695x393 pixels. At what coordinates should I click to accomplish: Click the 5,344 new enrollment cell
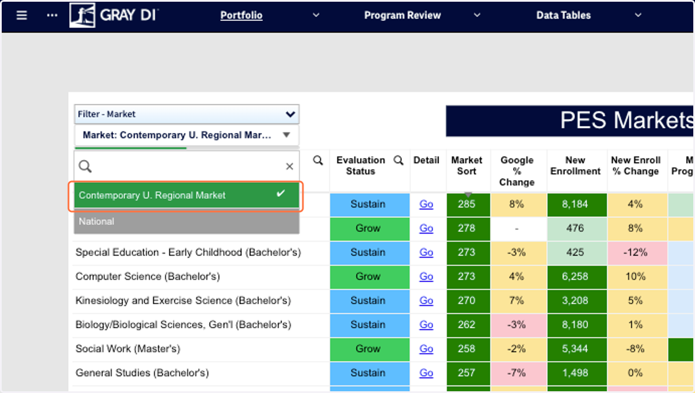576,349
